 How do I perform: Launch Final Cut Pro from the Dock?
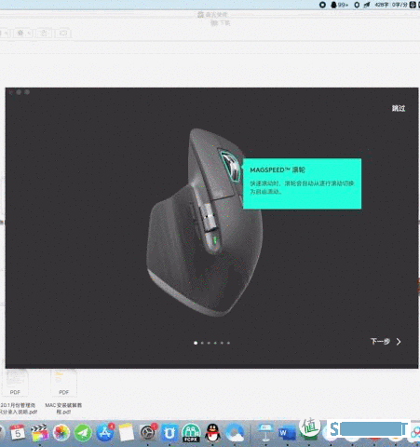(39, 432)
